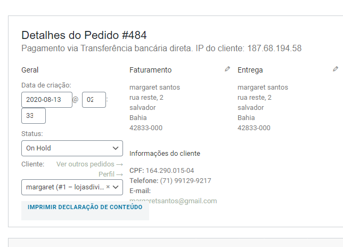Edit the Faturamento billing address pencil
The image size is (343, 247).
pyautogui.click(x=227, y=69)
